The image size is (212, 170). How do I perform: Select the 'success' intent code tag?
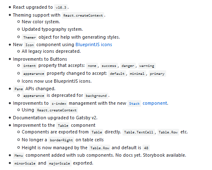[109, 66]
